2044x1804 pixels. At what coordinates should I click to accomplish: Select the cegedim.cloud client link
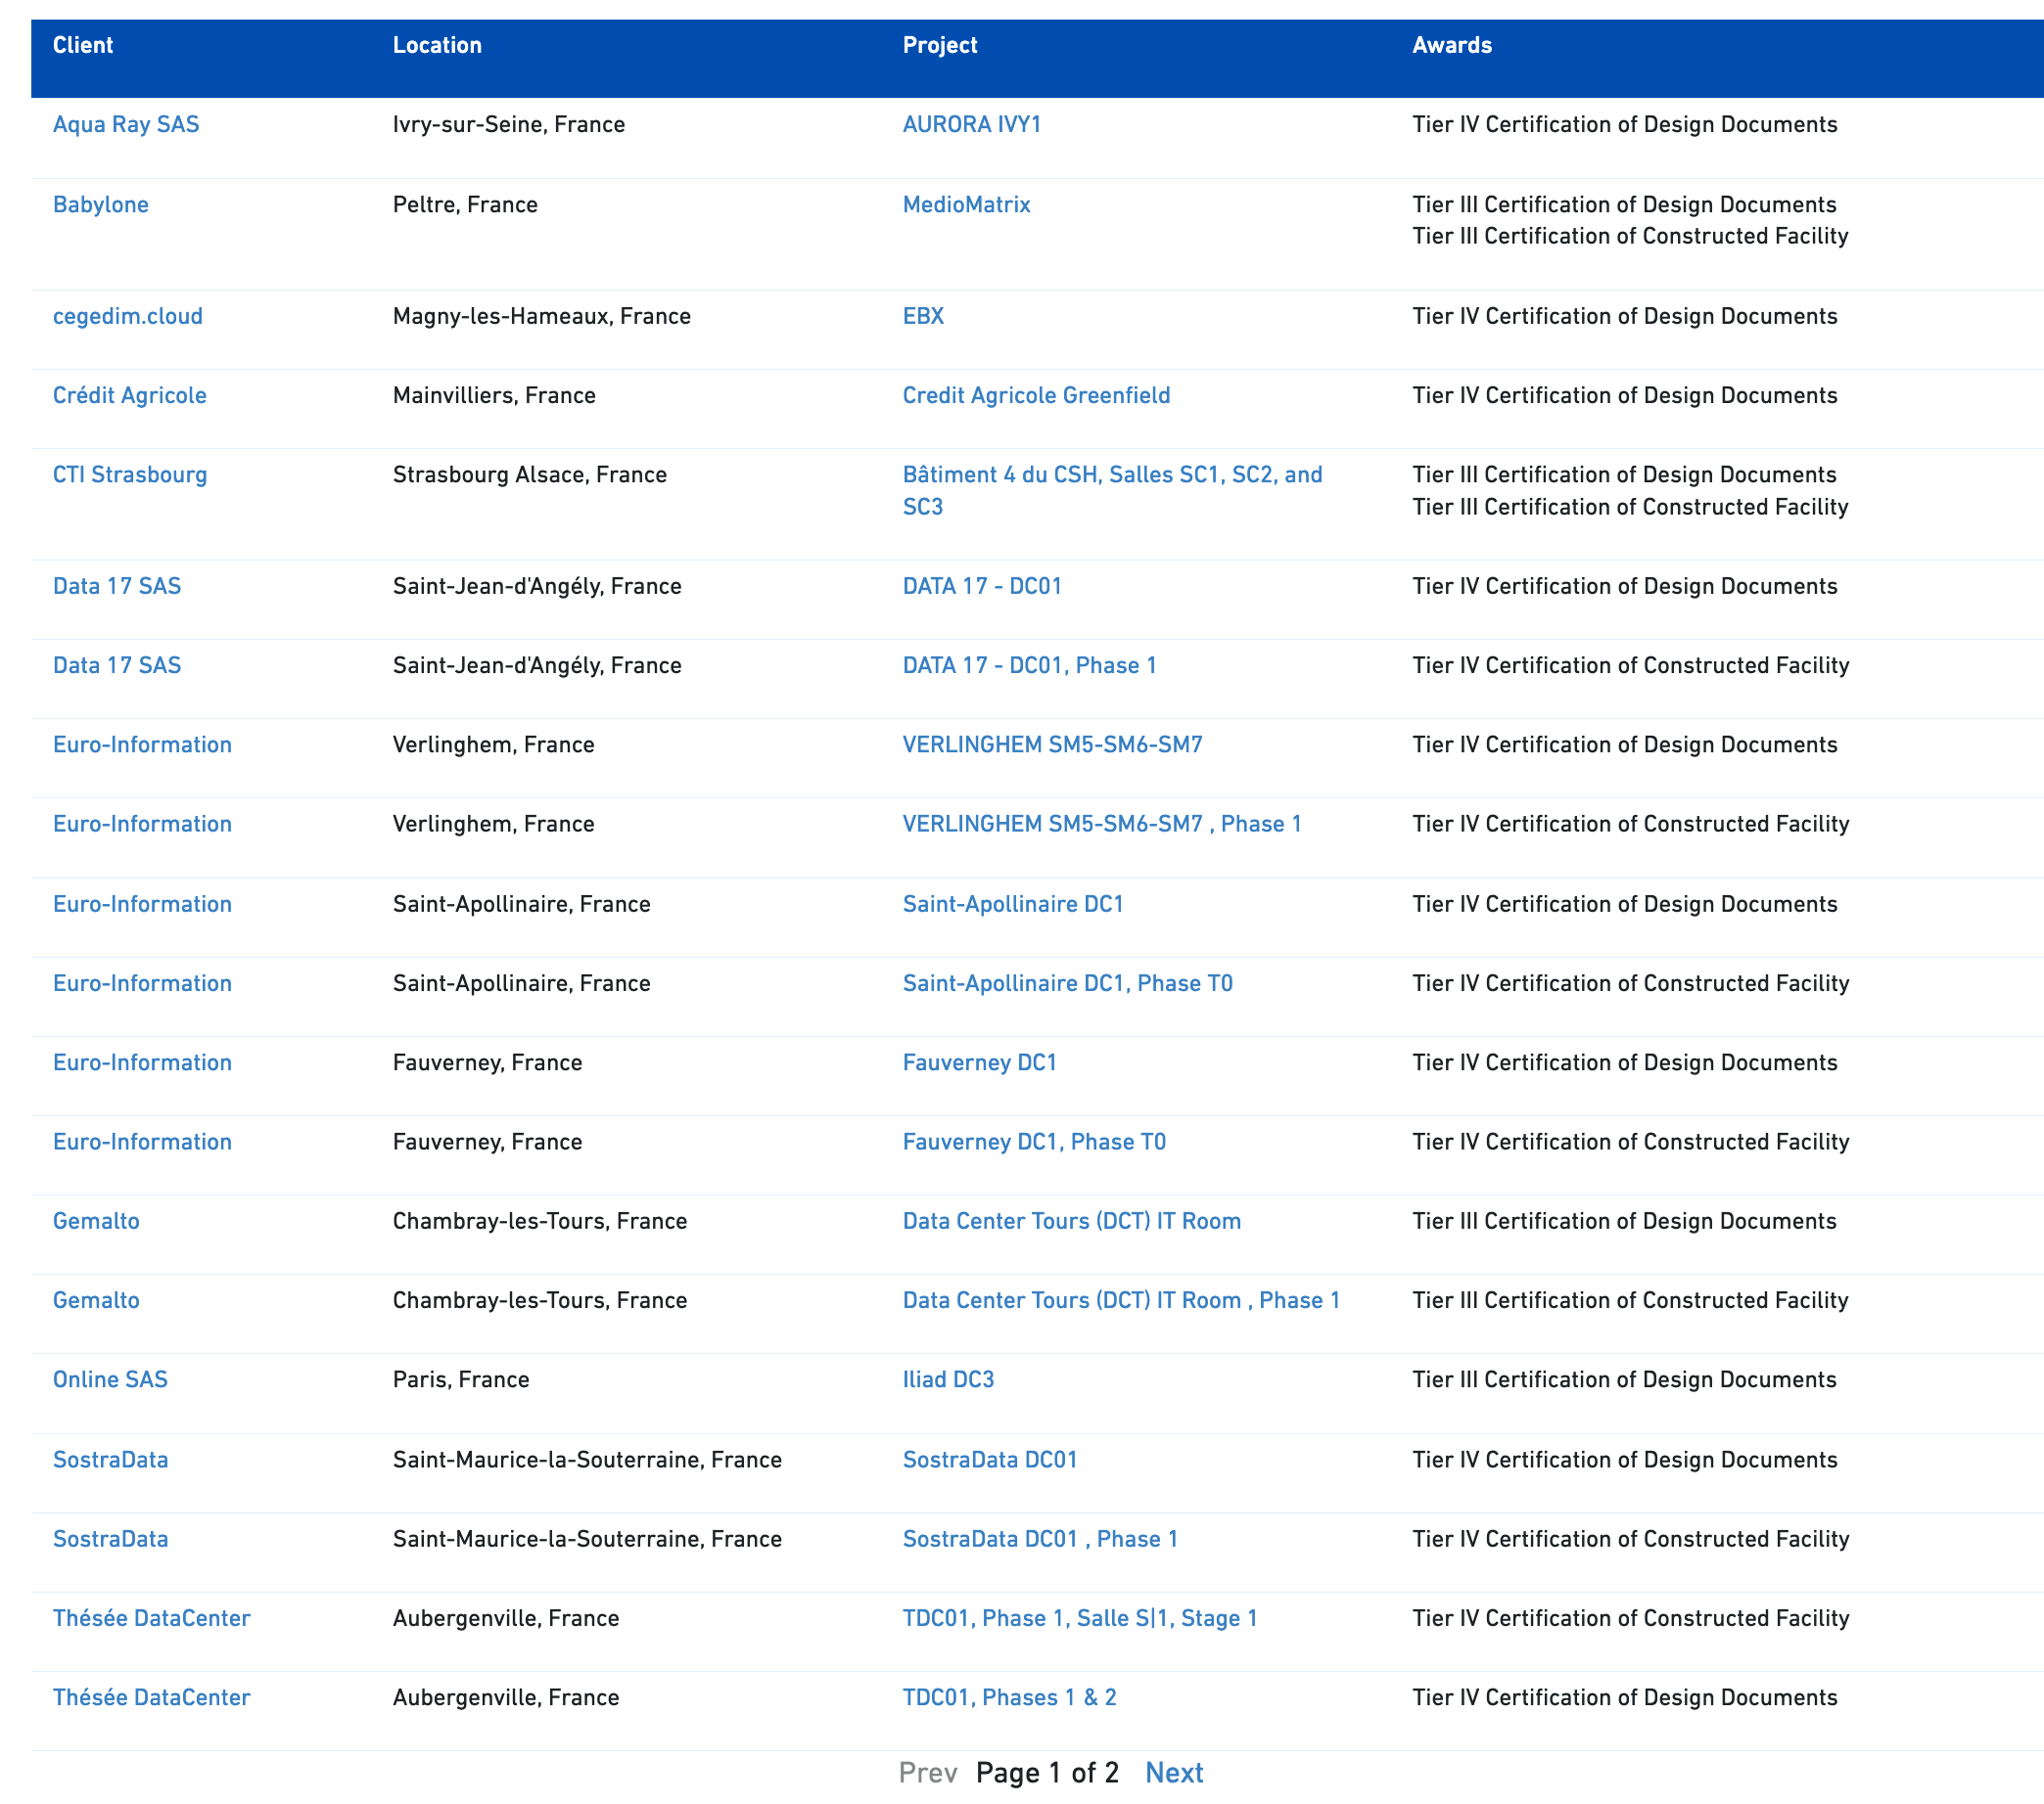pyautogui.click(x=127, y=317)
